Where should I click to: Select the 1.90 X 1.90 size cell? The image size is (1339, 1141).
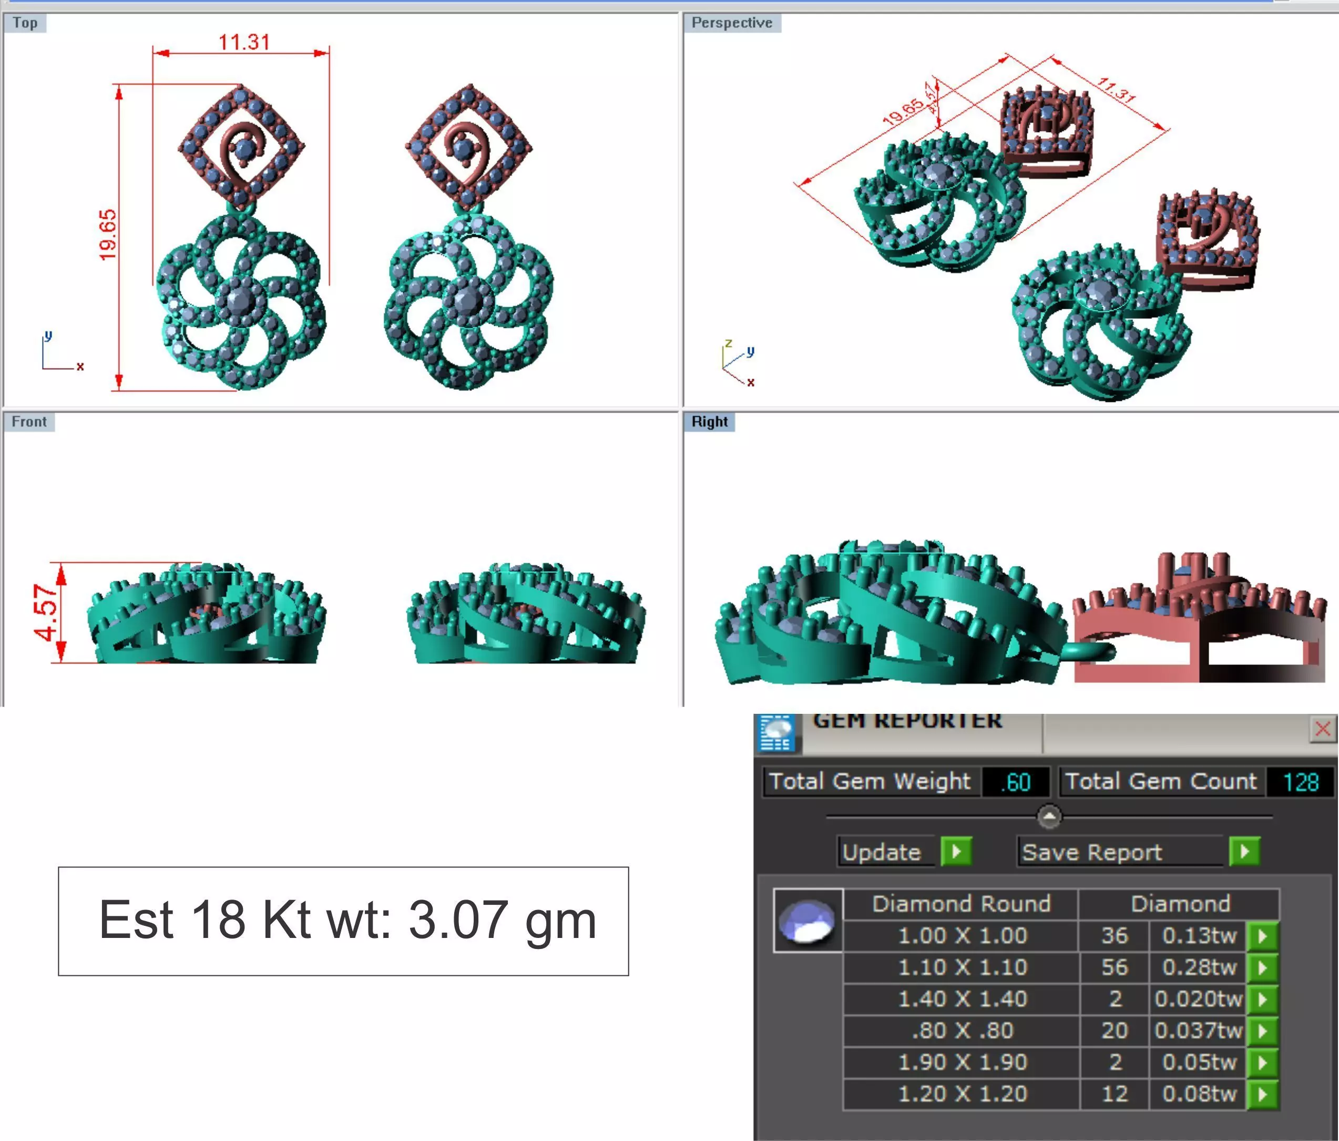[961, 1062]
